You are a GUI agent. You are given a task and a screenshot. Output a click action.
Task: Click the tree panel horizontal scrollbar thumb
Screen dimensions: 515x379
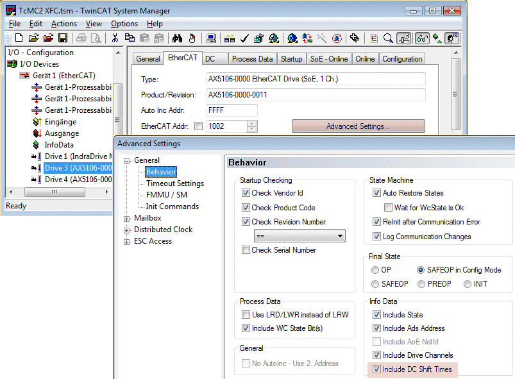tap(55, 192)
